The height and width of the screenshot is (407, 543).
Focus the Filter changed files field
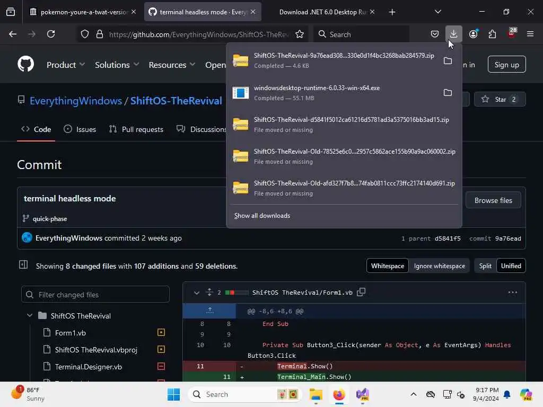[95, 295]
